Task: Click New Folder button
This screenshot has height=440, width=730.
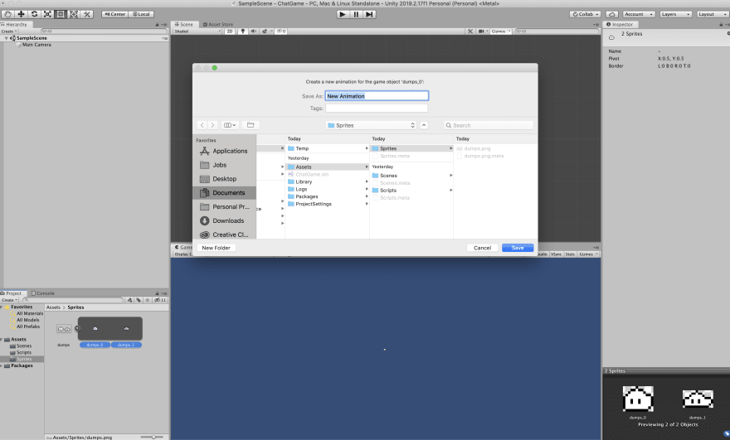Action: [216, 248]
